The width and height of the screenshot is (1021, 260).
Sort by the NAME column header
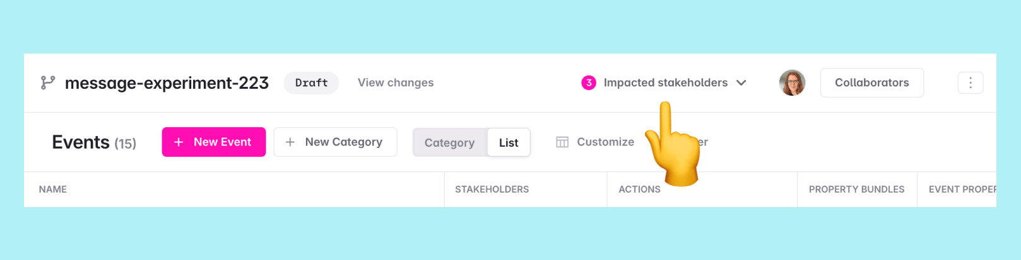53,189
